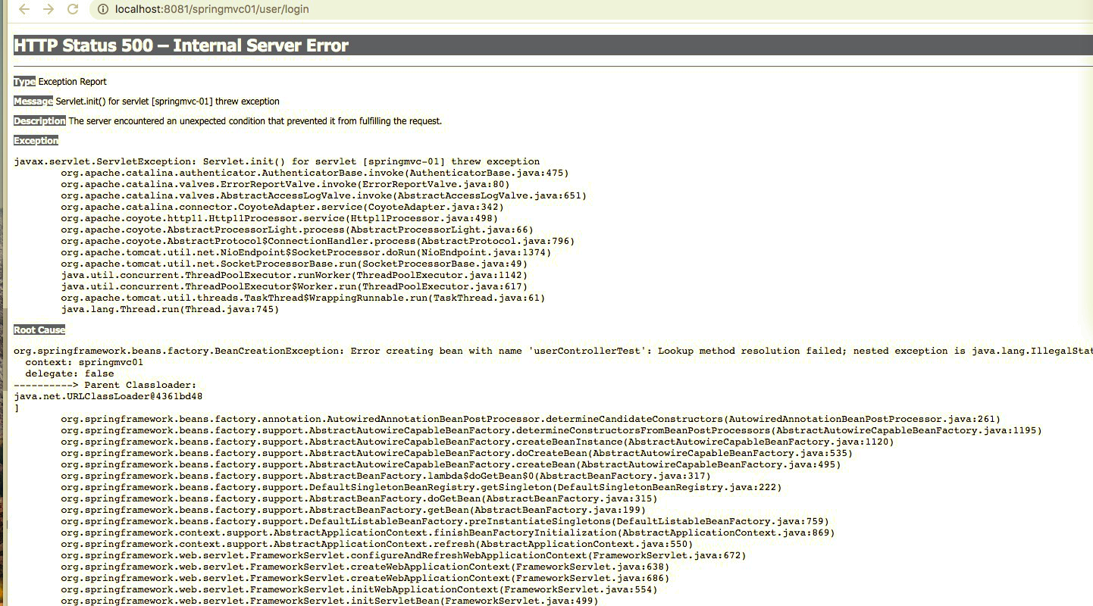The image size is (1093, 606).
Task: Click the forward navigation arrow
Action: [47, 9]
